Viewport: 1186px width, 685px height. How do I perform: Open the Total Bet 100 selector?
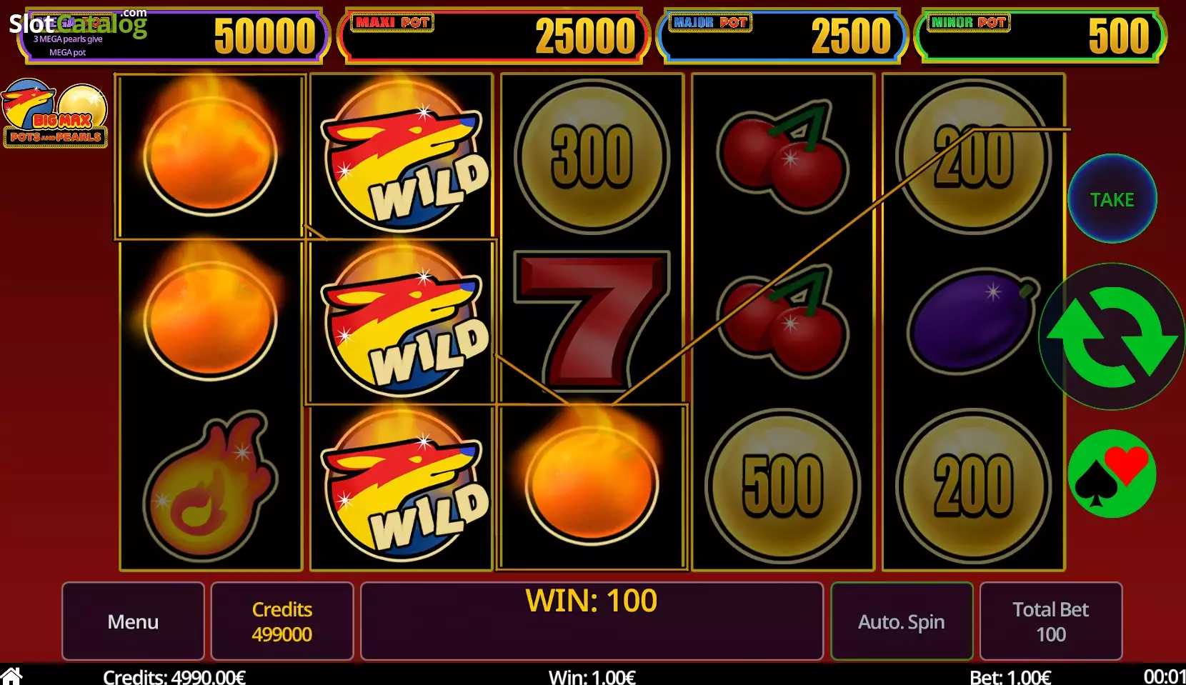tap(1050, 621)
